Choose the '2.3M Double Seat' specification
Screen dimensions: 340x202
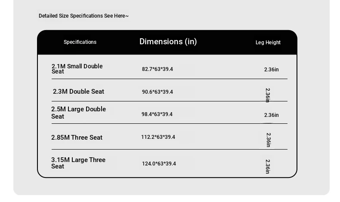point(78,92)
